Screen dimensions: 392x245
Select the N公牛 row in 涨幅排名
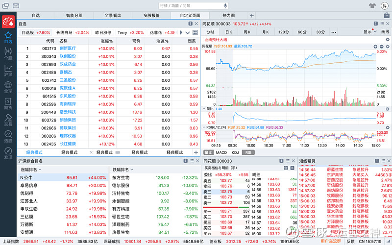click(x=63, y=177)
